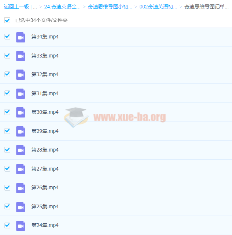Screen dimensions: 232x235
Task: Click 返回上一级 to go back
Action: coord(16,7)
